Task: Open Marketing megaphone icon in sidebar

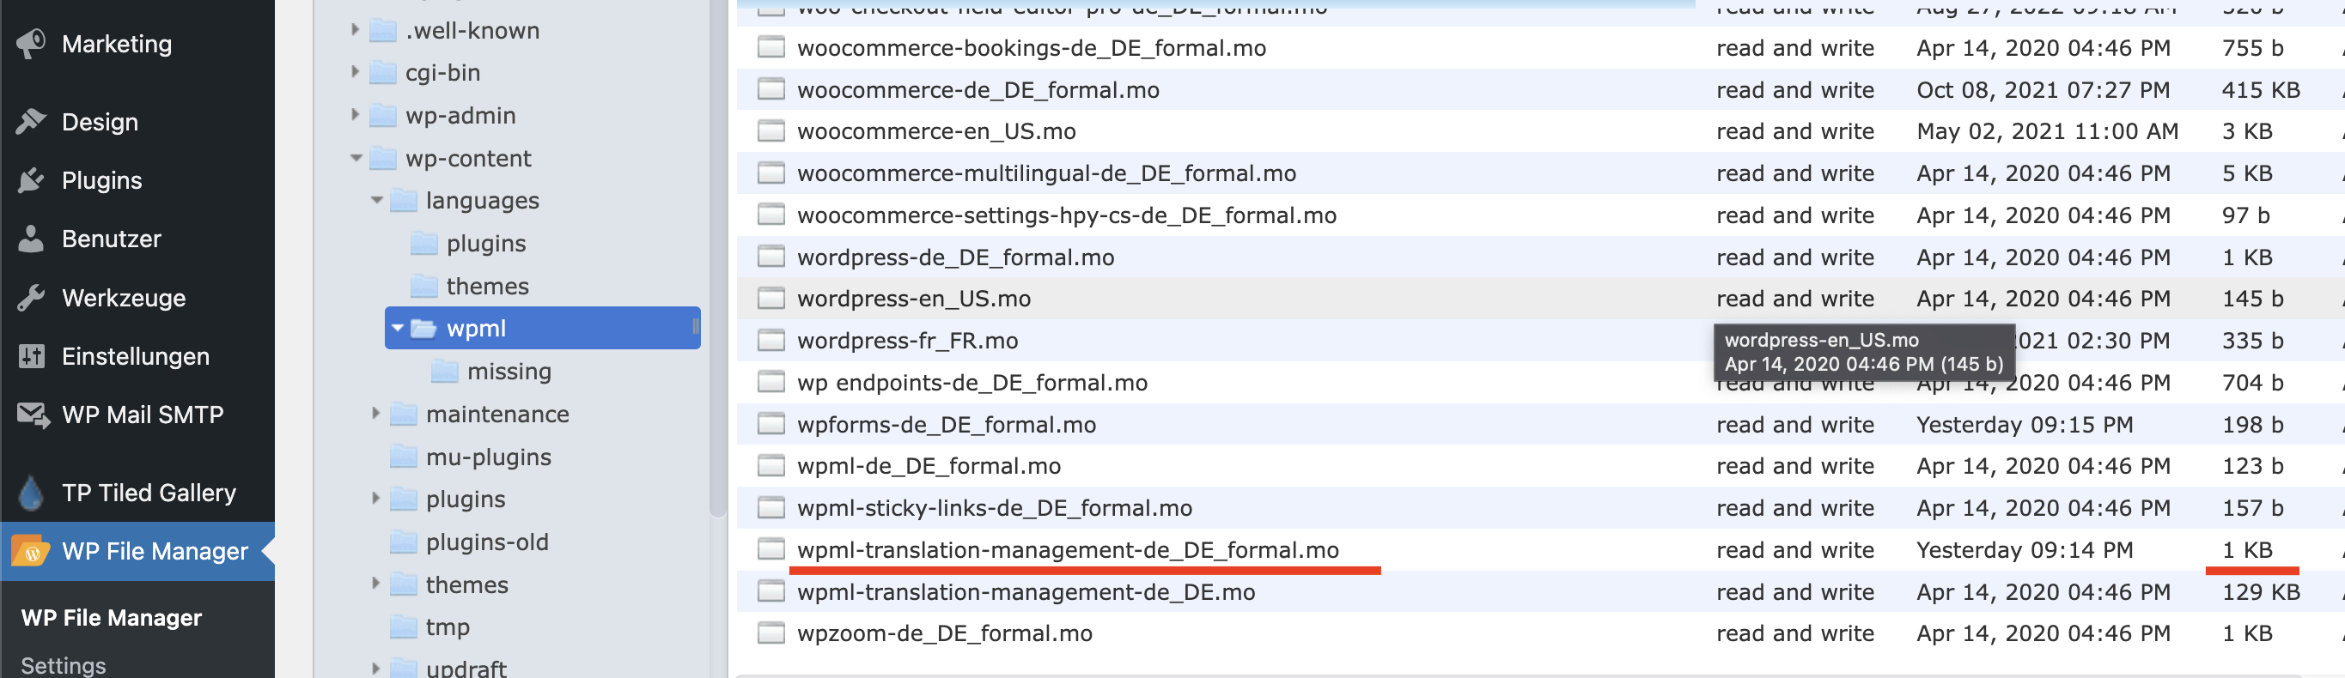Action: [x=31, y=44]
